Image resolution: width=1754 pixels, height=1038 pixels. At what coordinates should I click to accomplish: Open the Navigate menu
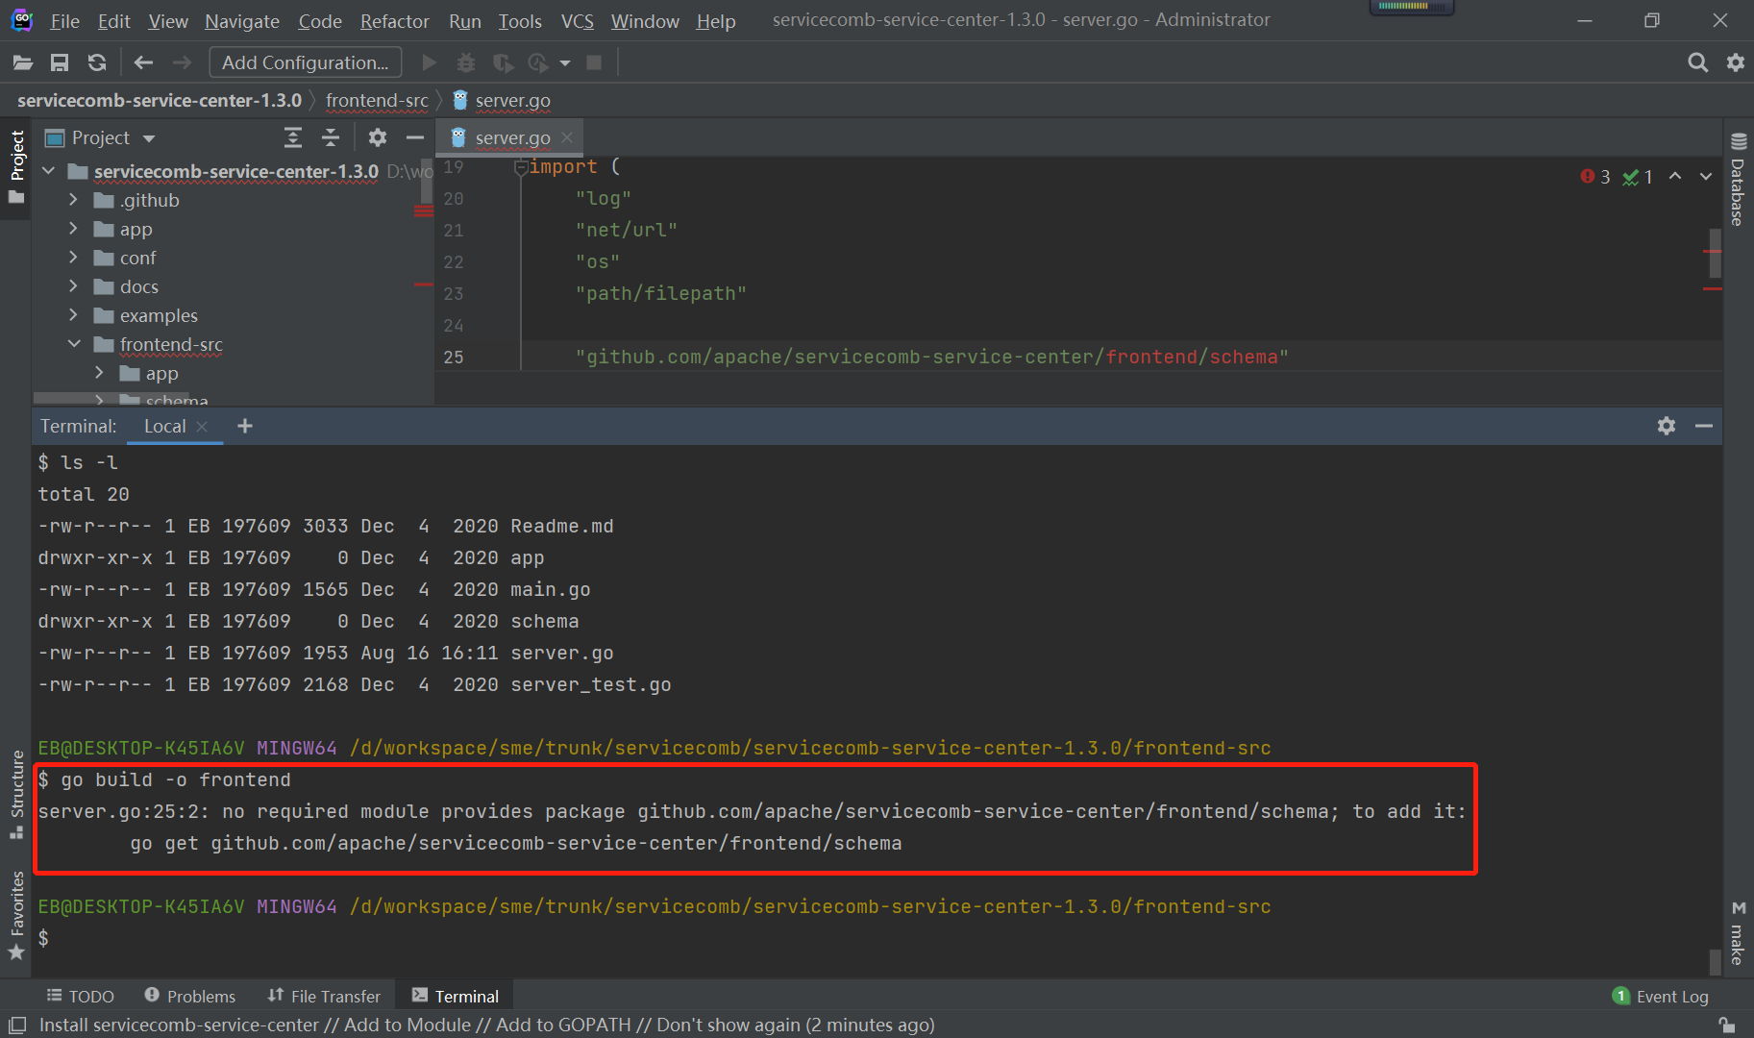point(242,21)
